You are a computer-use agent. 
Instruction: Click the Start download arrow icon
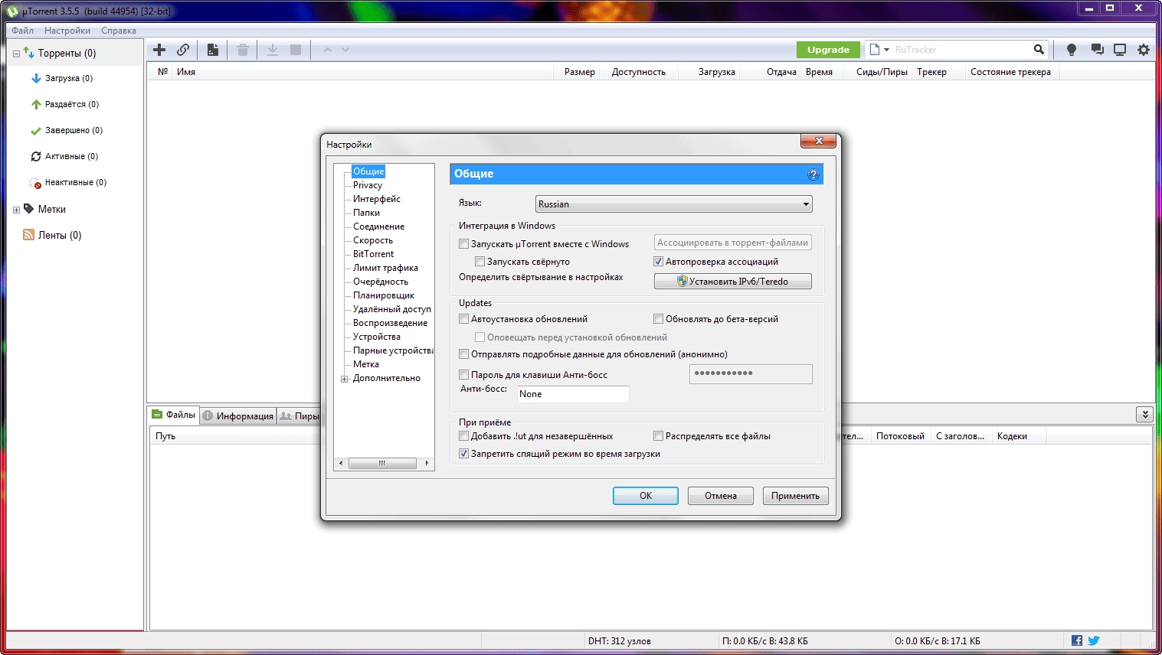pyautogui.click(x=273, y=50)
